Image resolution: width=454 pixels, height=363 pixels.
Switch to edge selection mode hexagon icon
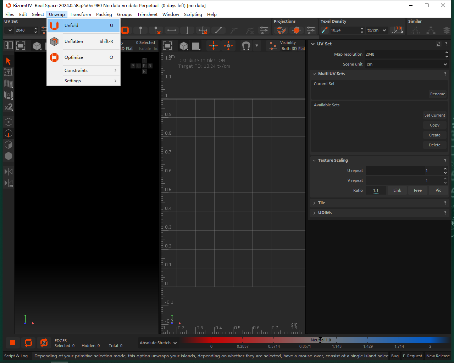[9, 133]
